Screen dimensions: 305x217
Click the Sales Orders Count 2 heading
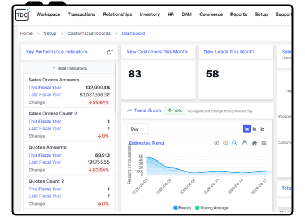pos(53,114)
